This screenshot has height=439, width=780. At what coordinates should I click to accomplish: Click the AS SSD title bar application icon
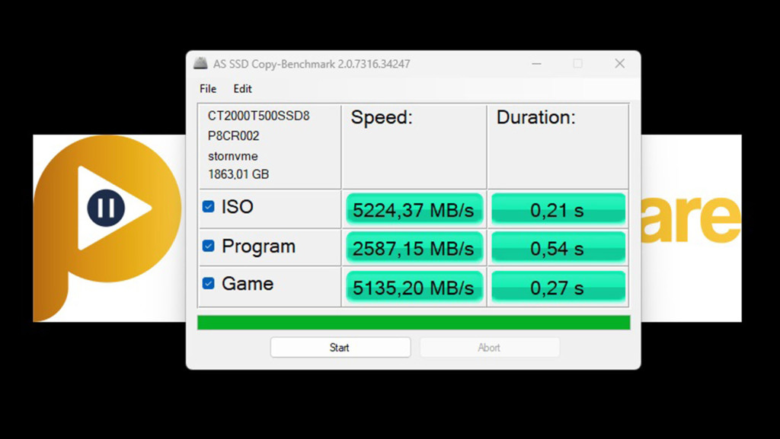(201, 64)
